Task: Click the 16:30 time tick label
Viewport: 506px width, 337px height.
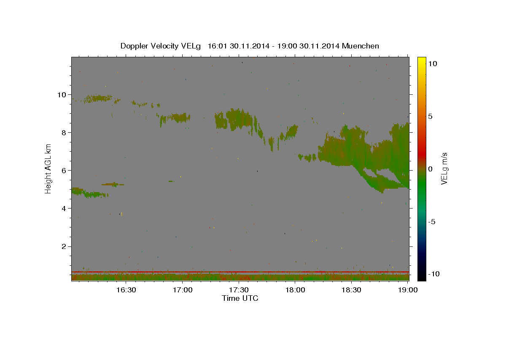Action: (x=126, y=290)
